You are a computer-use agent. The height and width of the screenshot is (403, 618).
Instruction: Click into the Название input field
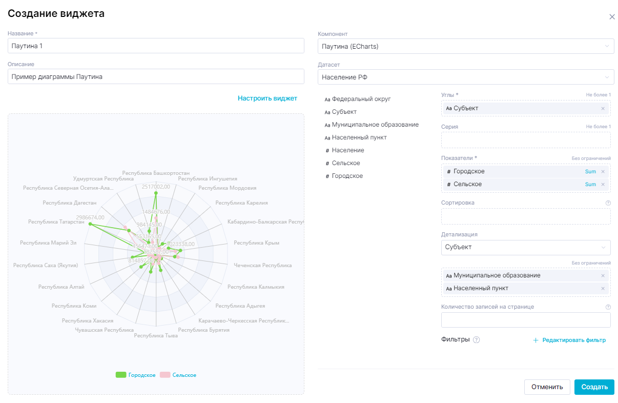[156, 46]
